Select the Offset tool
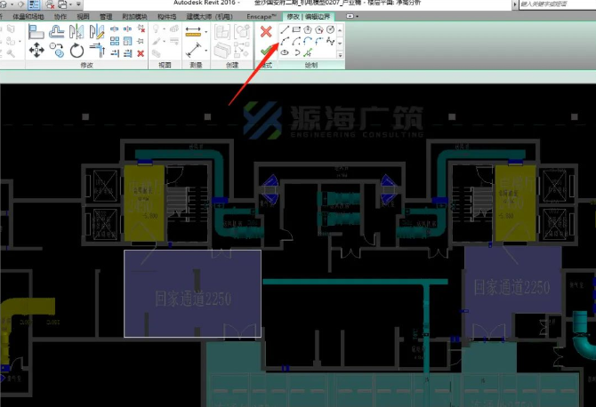596x407 pixels. 57,32
